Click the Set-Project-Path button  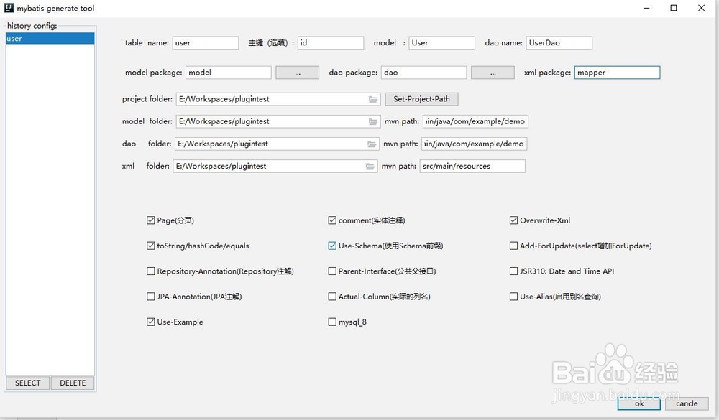pyautogui.click(x=421, y=99)
